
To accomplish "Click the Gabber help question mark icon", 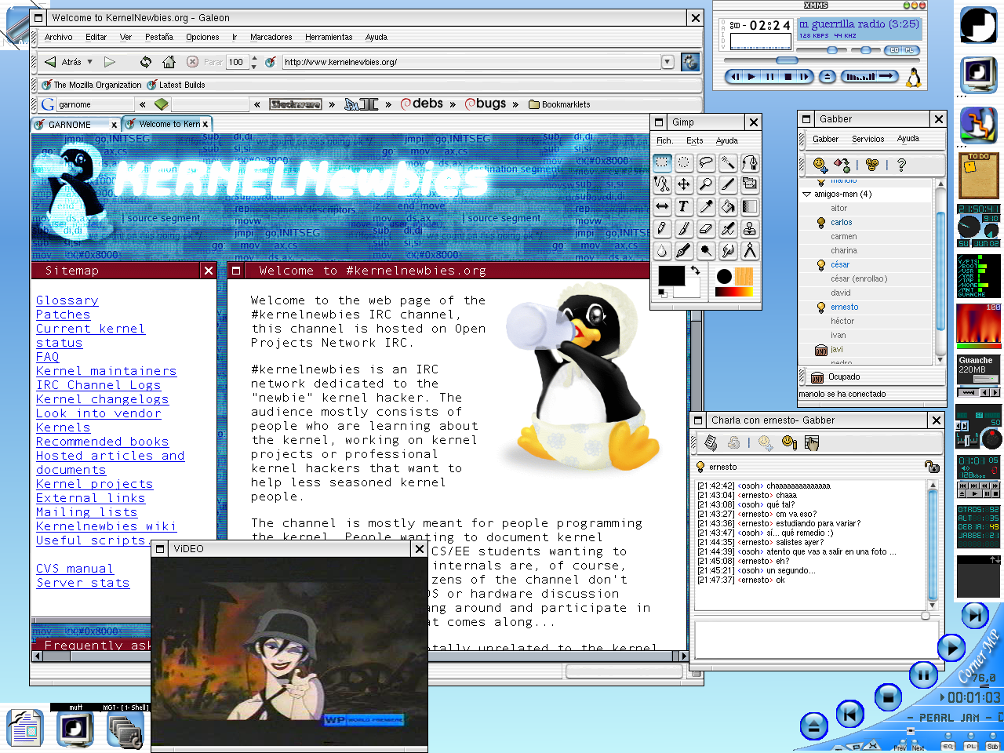I will (901, 165).
